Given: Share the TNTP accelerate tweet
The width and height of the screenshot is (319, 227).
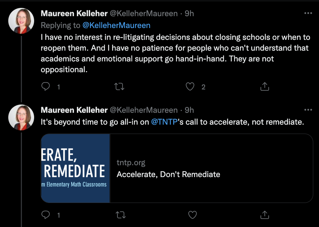Looking at the screenshot, I should click(264, 215).
